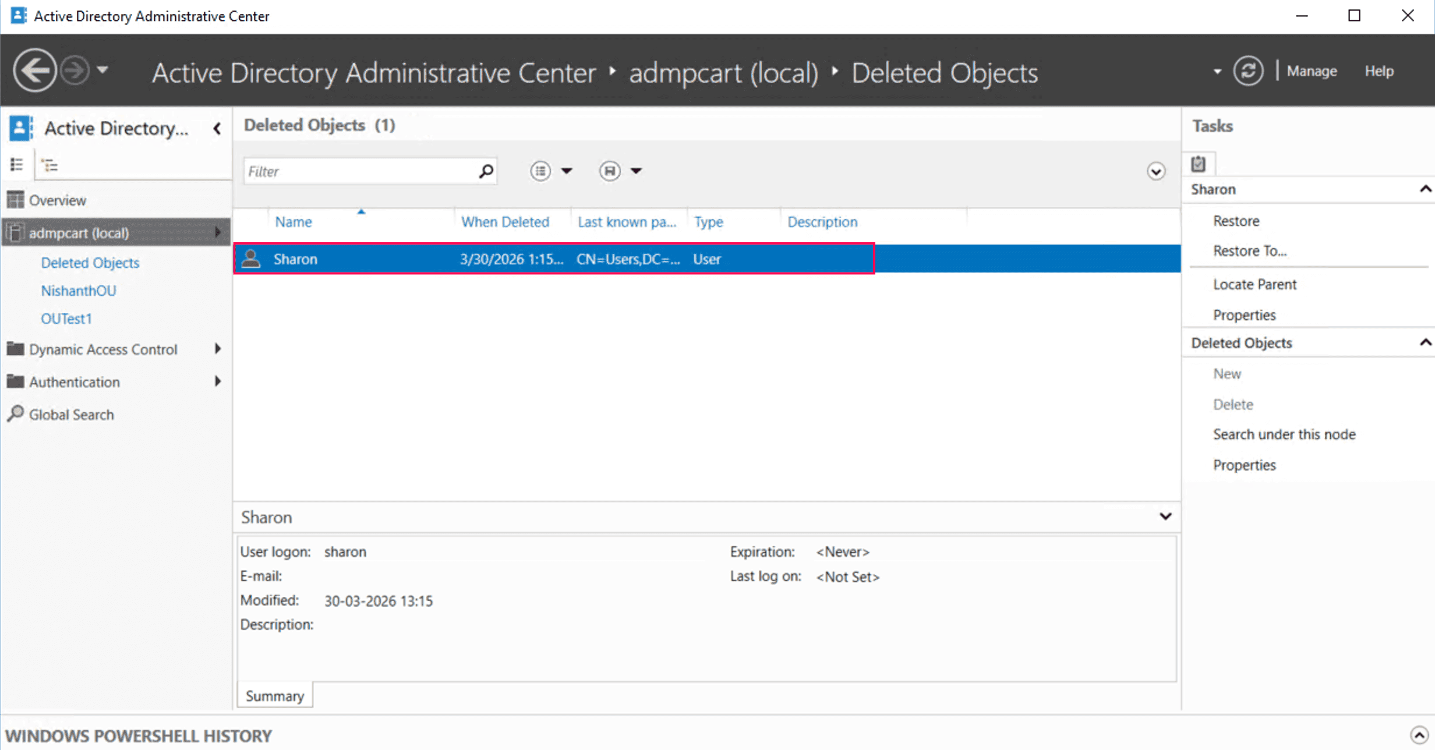
Task: Expand the Dynamic Access Control node arrow
Action: click(218, 349)
